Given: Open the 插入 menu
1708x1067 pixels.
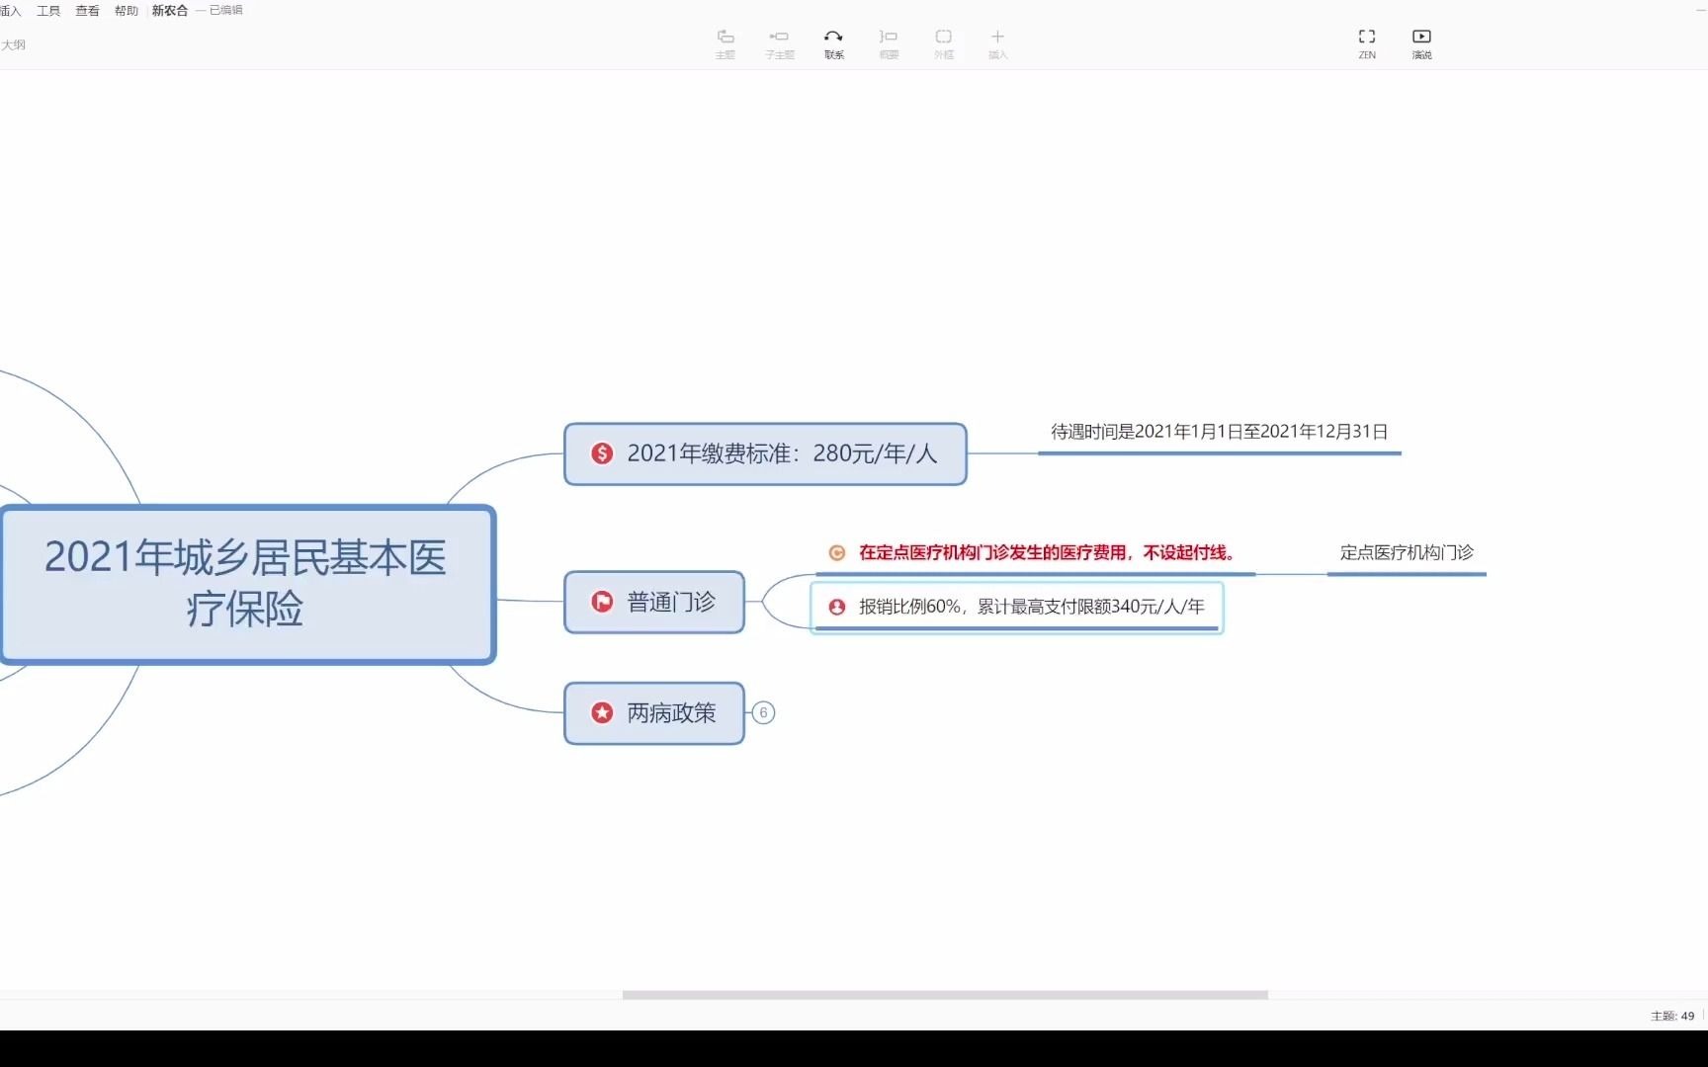Looking at the screenshot, I should coord(10,11).
